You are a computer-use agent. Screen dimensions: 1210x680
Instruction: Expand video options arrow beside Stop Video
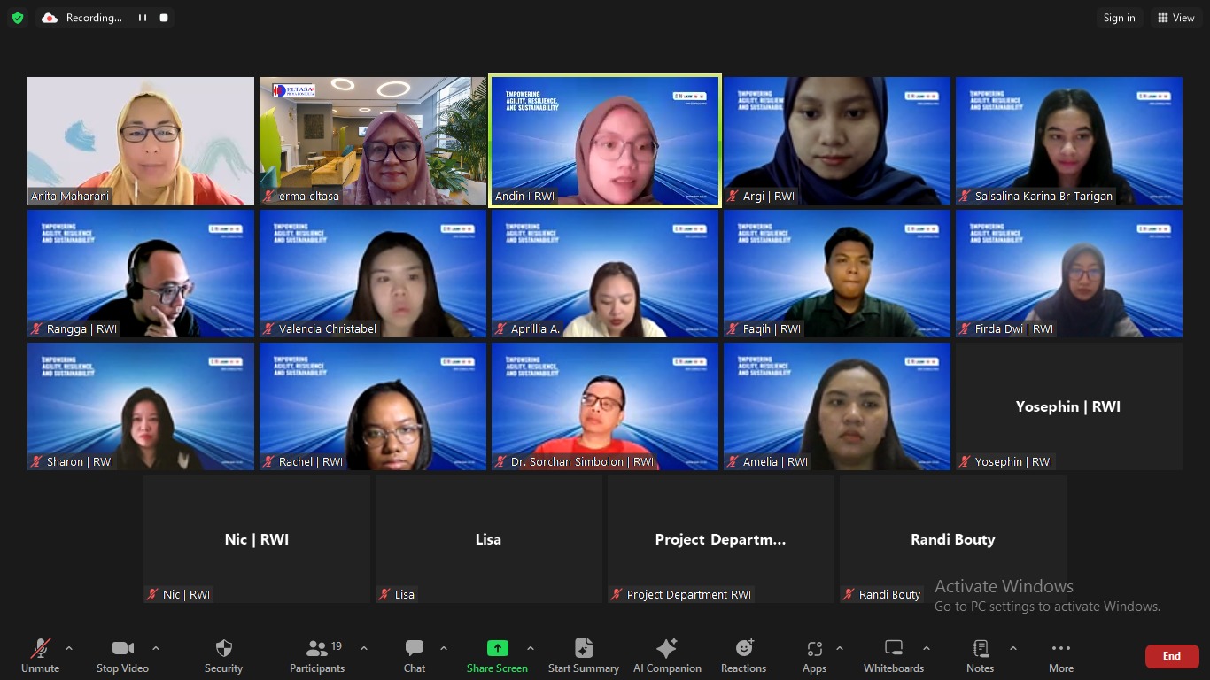(156, 648)
